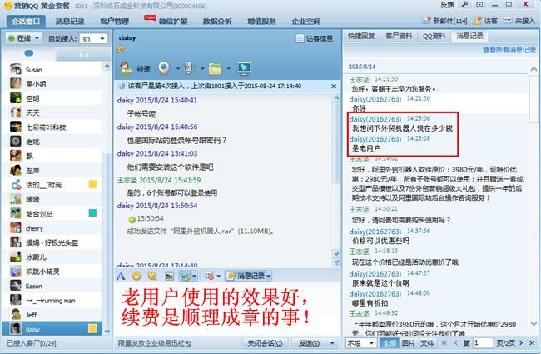The height and width of the screenshot is (354, 541).
Task: Expand the file transfer options arrow
Action: coord(228,69)
